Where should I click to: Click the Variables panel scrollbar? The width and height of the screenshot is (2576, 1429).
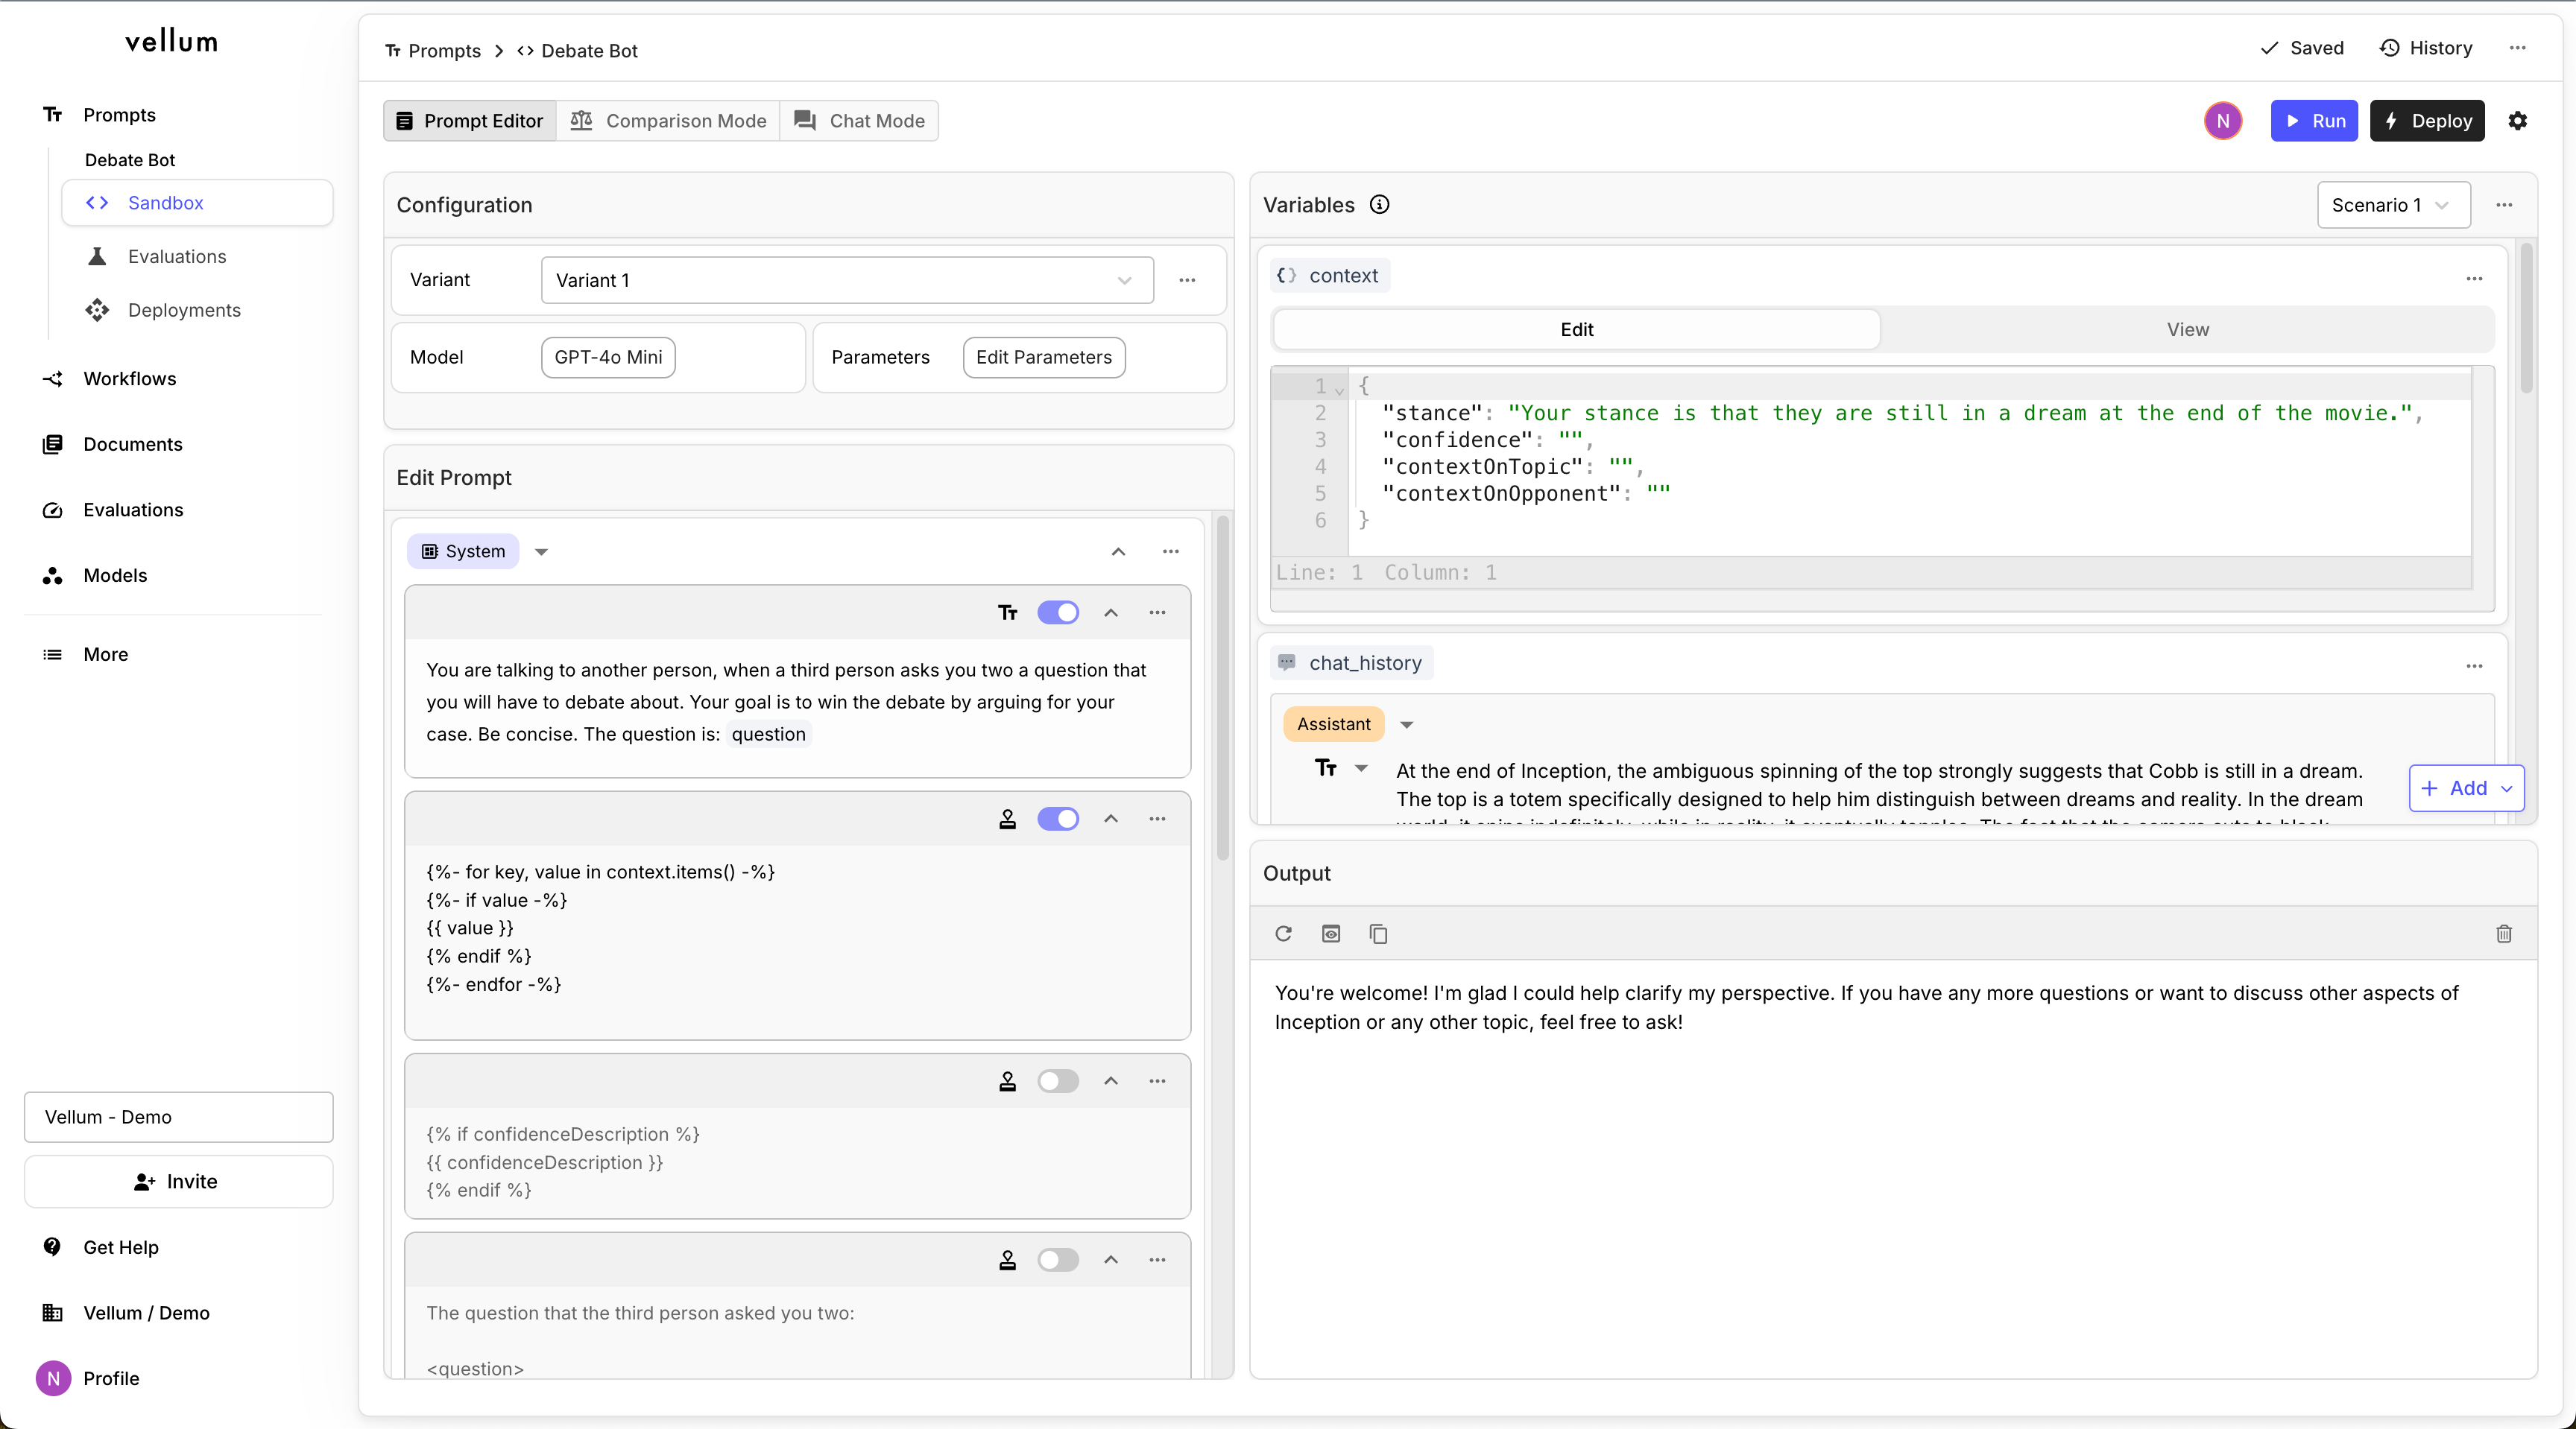tap(2526, 318)
